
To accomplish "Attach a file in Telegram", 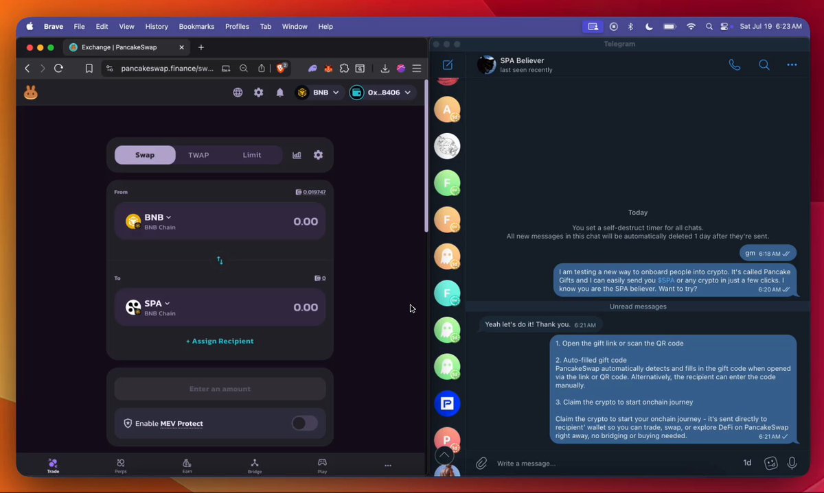I will tap(481, 464).
